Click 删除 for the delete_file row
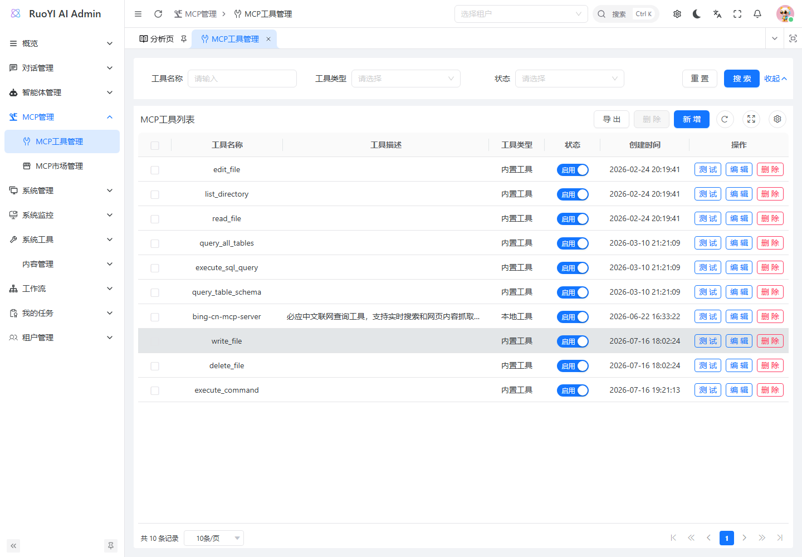 (x=770, y=365)
